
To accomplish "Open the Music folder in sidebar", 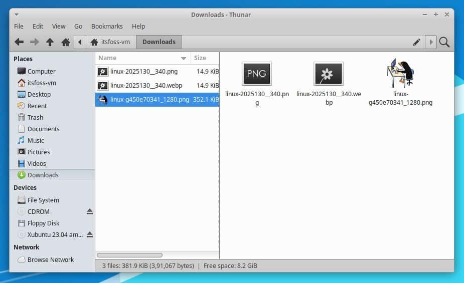I will pos(36,140).
